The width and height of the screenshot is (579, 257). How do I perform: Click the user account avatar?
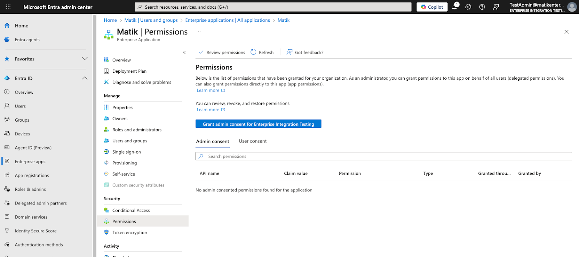tap(572, 7)
